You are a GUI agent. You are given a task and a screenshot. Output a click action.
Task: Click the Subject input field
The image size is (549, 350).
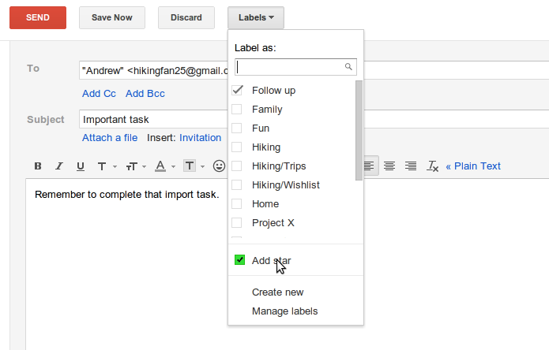[x=150, y=120]
